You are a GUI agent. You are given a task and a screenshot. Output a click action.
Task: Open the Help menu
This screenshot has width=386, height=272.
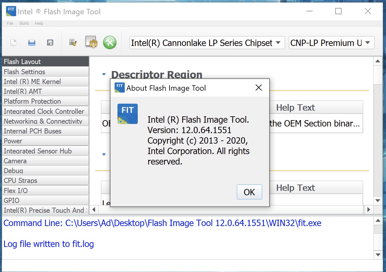[39, 23]
